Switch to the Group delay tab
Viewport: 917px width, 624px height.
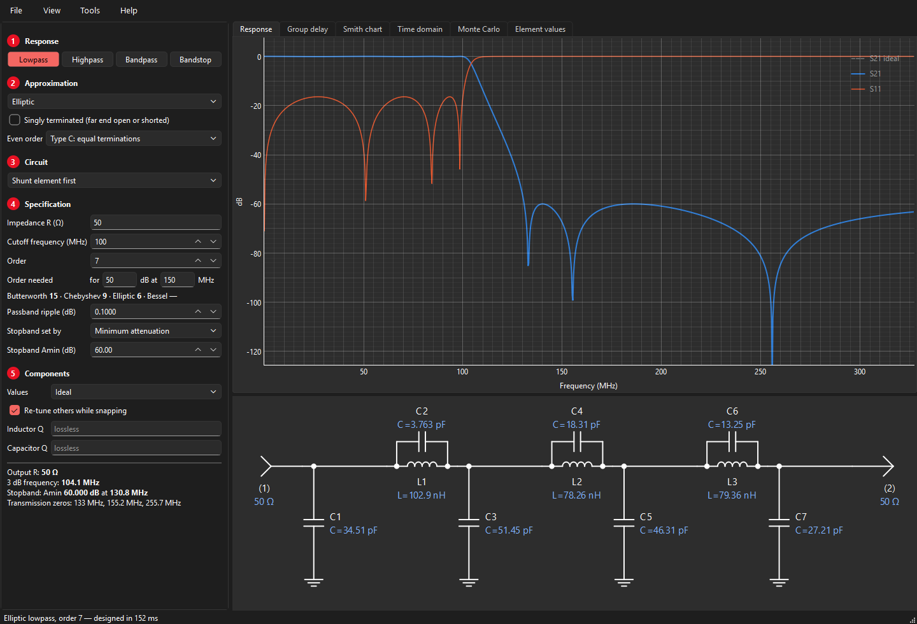point(308,29)
